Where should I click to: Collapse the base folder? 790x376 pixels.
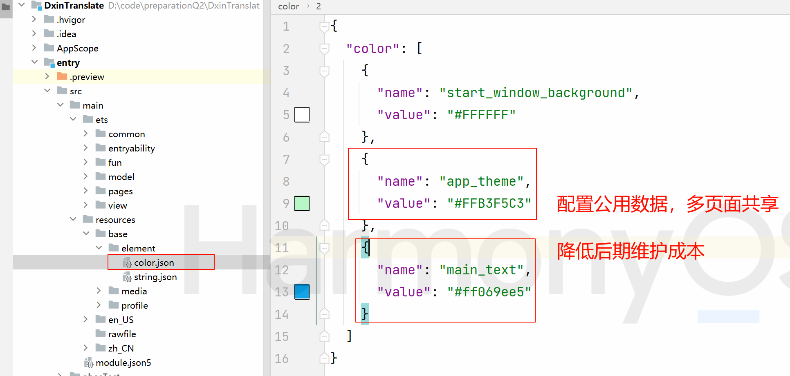coord(86,234)
